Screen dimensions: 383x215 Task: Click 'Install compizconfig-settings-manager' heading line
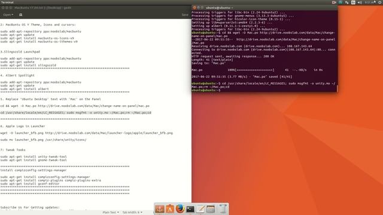coord(34,170)
